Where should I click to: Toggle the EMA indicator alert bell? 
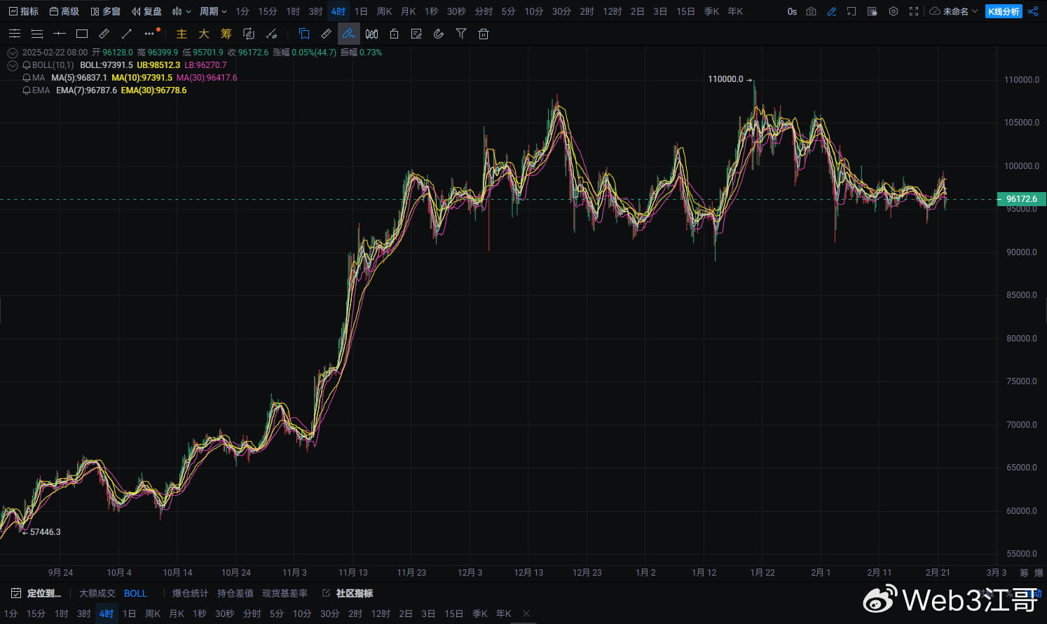coord(27,90)
